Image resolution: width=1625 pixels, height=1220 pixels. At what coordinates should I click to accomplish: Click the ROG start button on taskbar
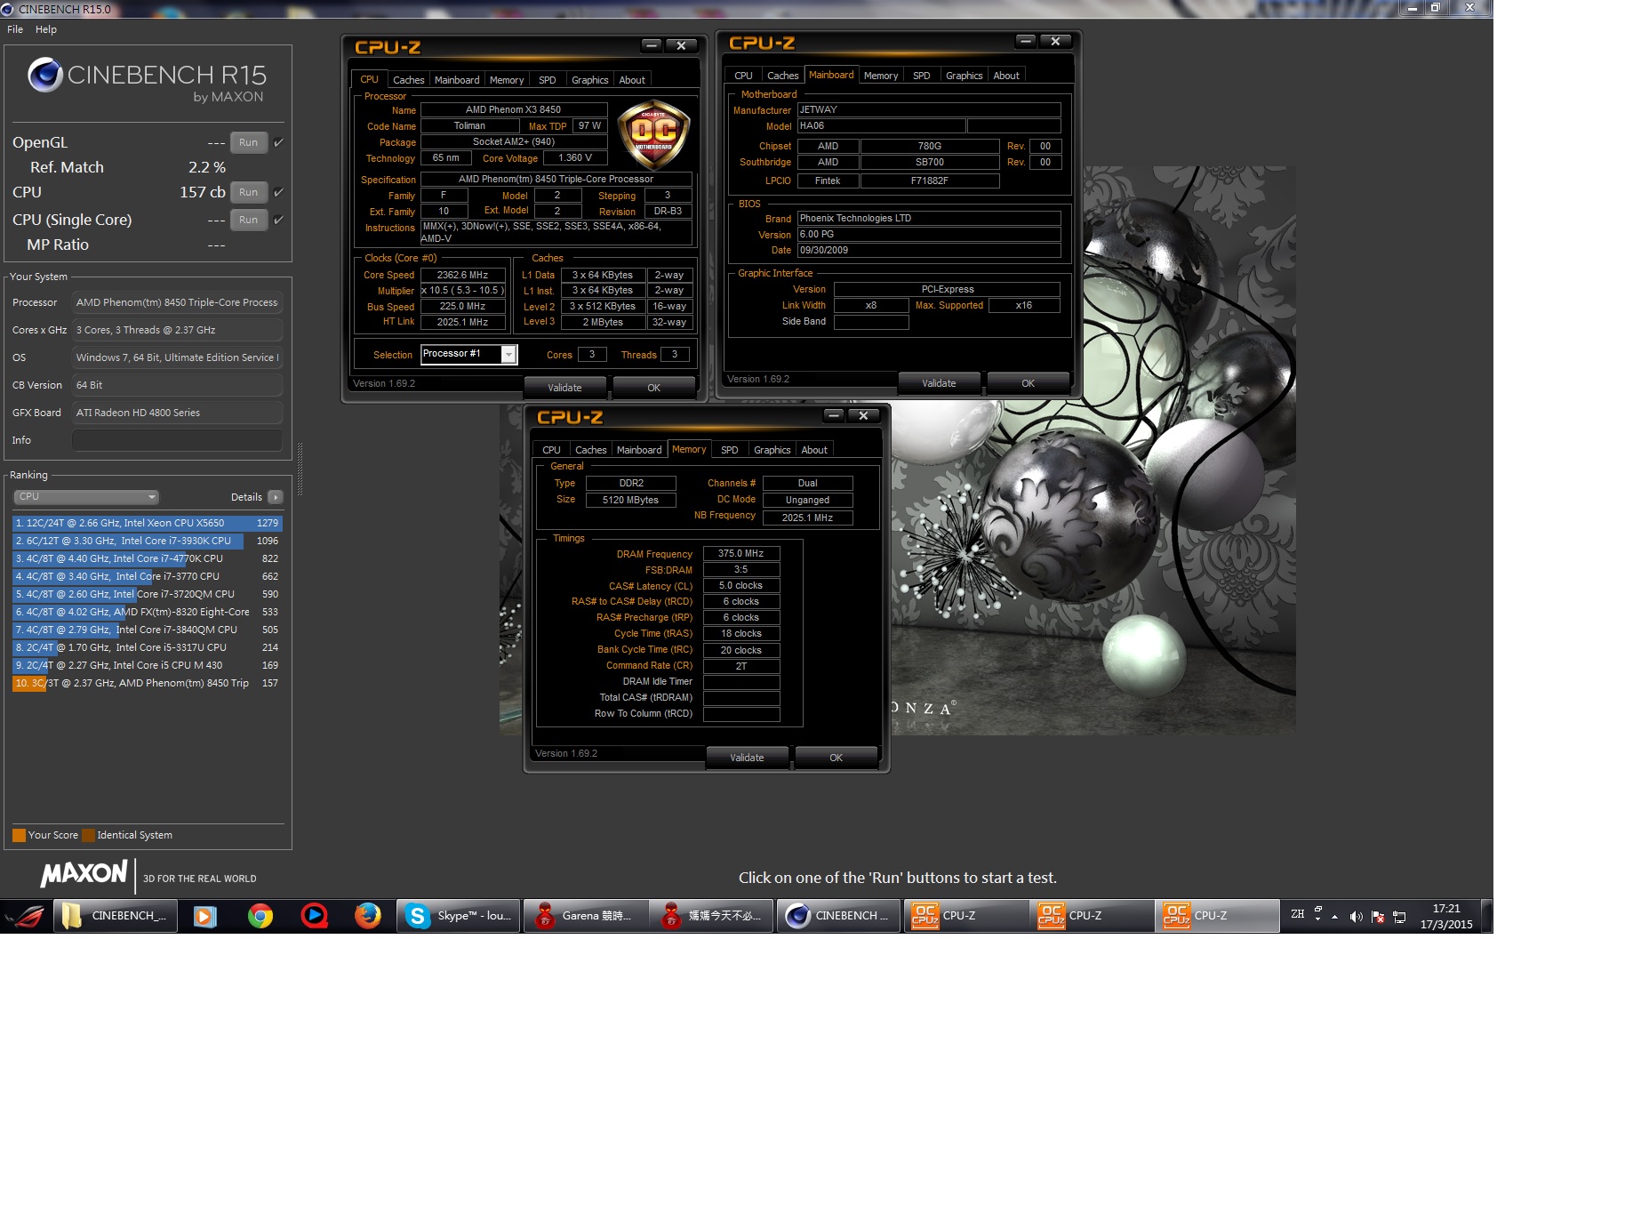25,915
